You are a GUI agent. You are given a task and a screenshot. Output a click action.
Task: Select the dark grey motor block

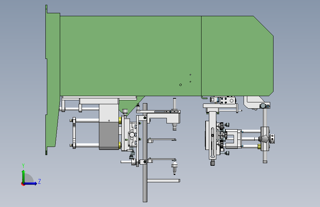(109, 136)
